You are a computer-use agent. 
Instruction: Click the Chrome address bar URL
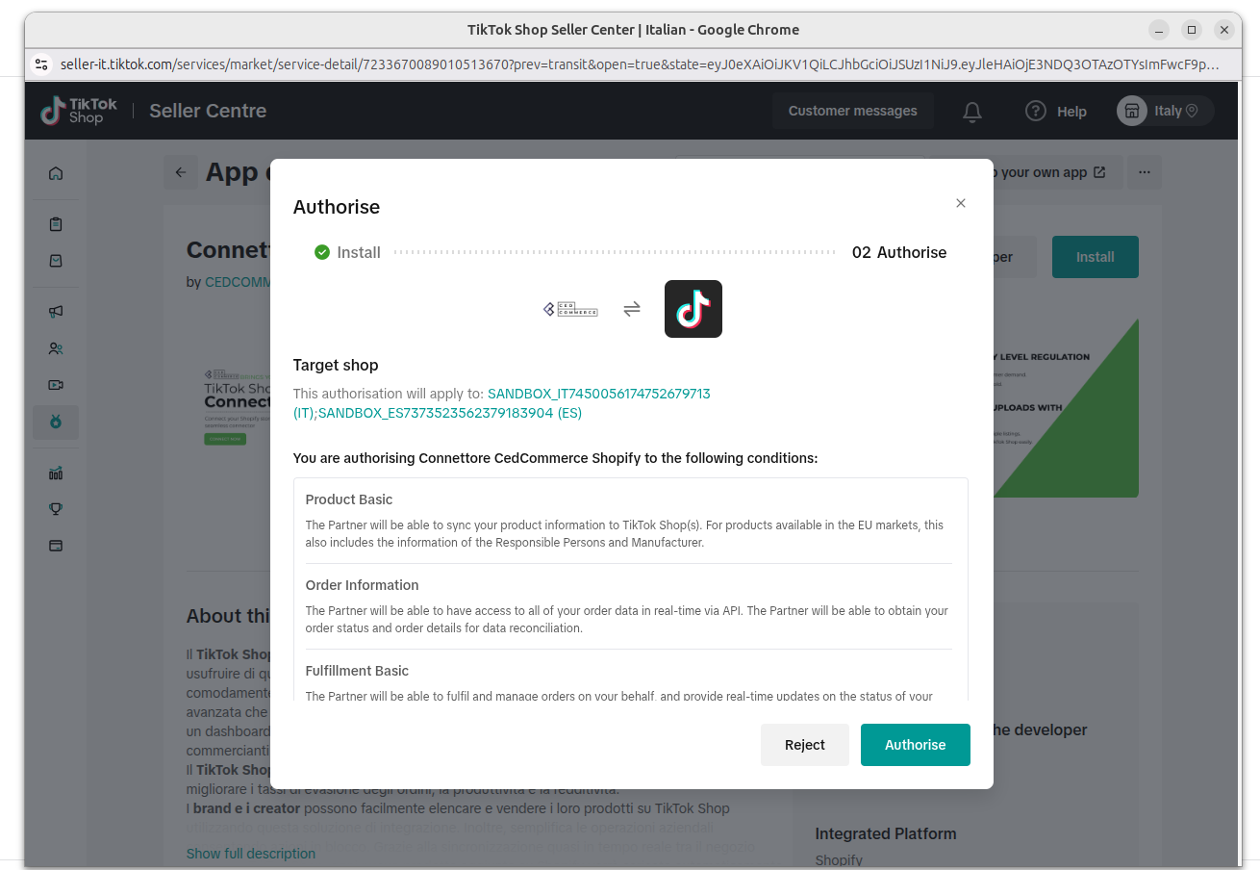click(x=640, y=64)
